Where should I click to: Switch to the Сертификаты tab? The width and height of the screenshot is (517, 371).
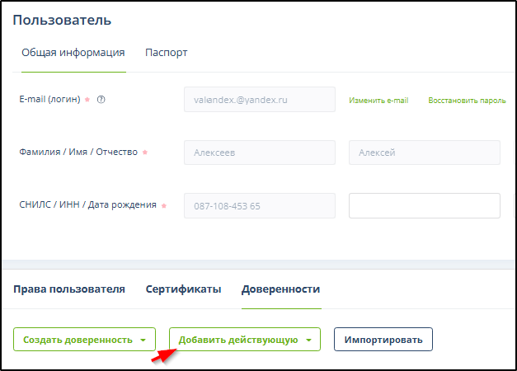click(x=183, y=289)
